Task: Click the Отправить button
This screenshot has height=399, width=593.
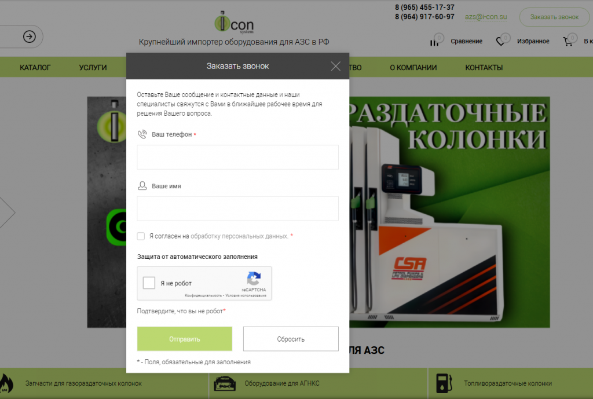Action: [x=185, y=339]
